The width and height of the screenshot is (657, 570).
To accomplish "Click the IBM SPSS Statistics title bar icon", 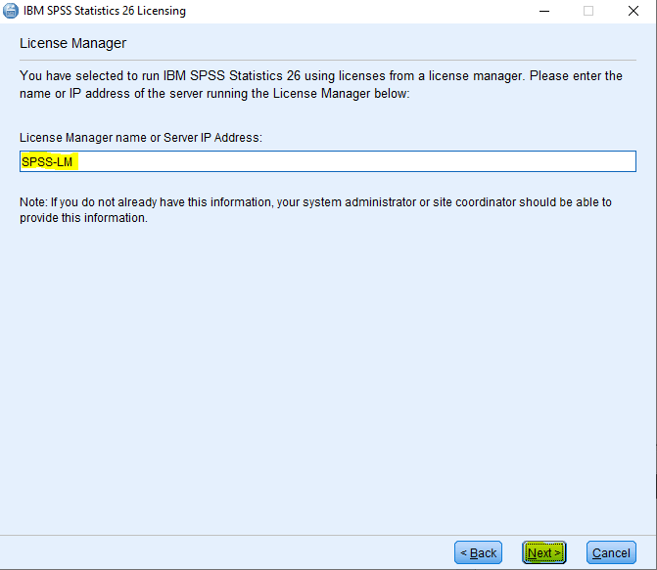I will coord(11,11).
